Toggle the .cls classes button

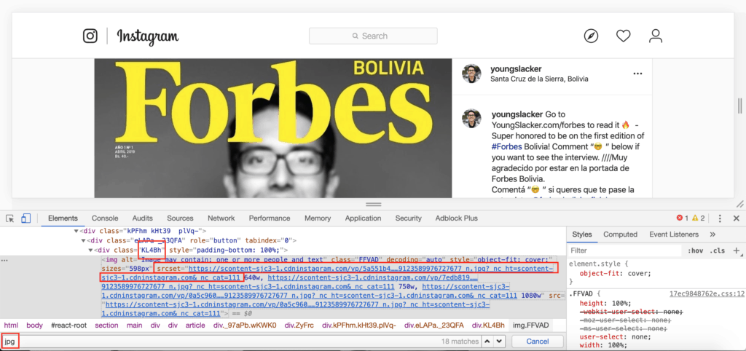click(718, 251)
